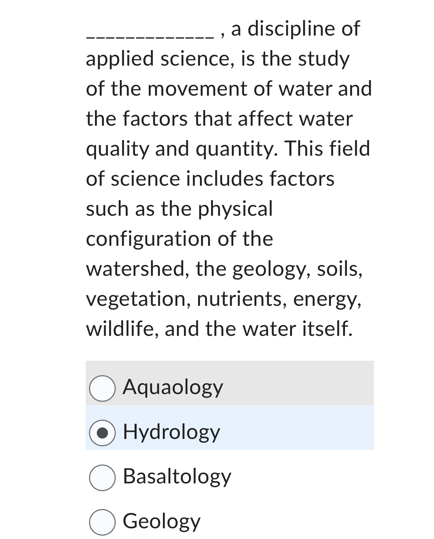
Task: Click the phrase "a discipline of"
Action: (295, 29)
